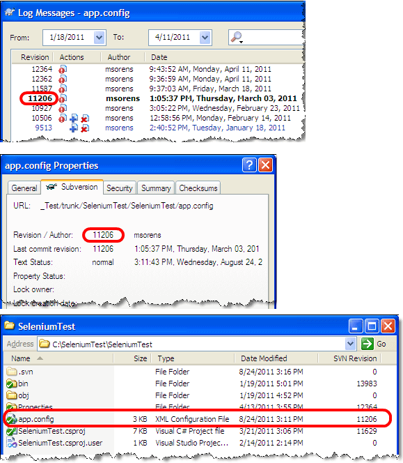The image size is (403, 463).
Task: Switch to the Checksums tab
Action: coord(198,188)
